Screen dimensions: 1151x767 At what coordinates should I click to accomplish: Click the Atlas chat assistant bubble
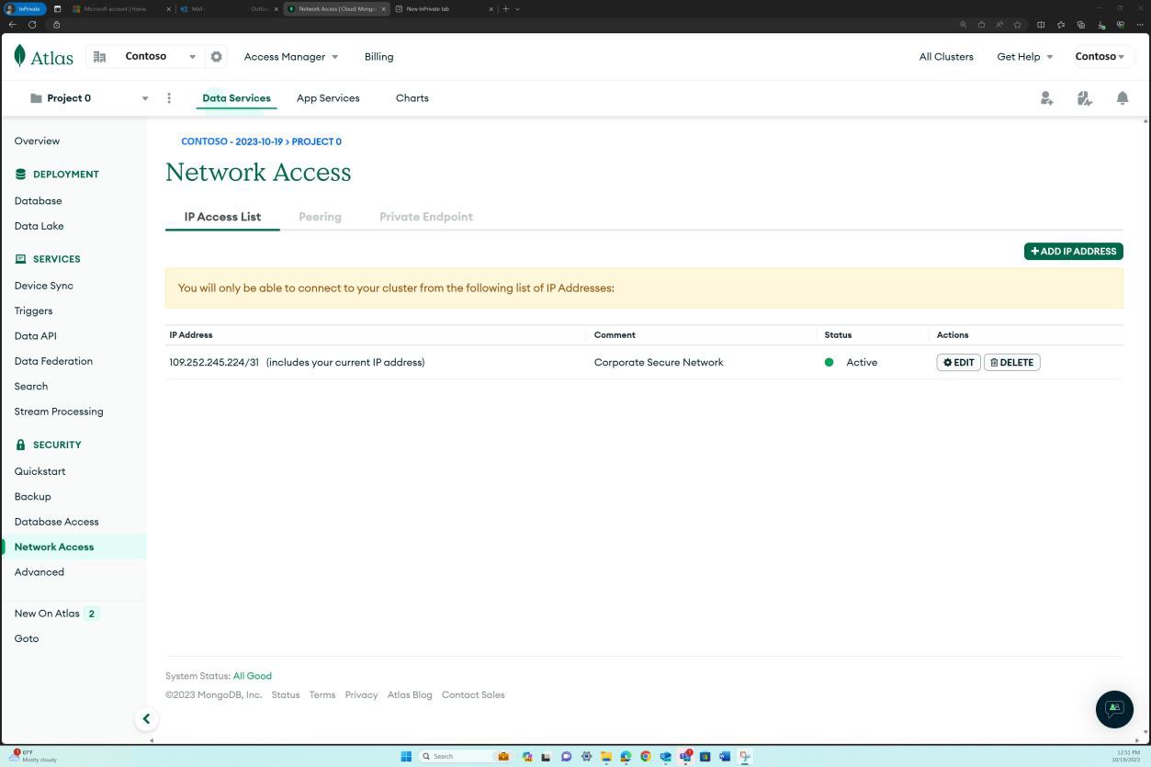coord(1113,709)
